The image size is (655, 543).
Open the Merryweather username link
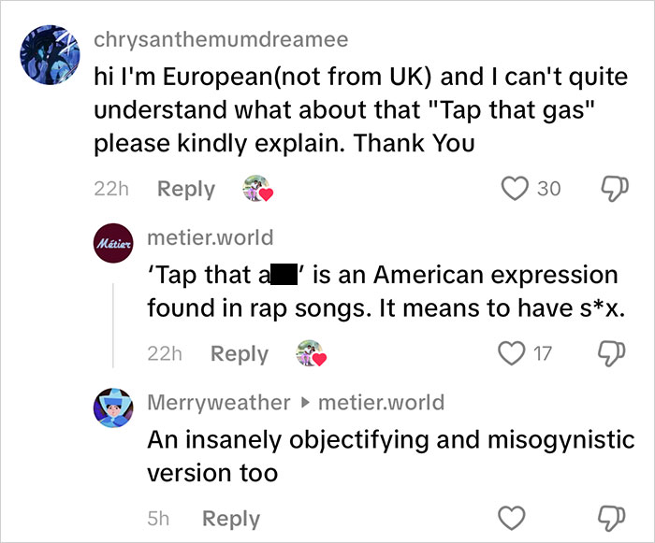coord(219,403)
